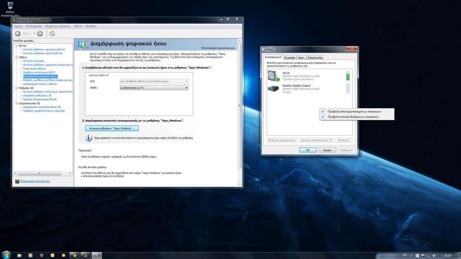Click the NVIDIA Control Panel title bar icon

(x=14, y=20)
